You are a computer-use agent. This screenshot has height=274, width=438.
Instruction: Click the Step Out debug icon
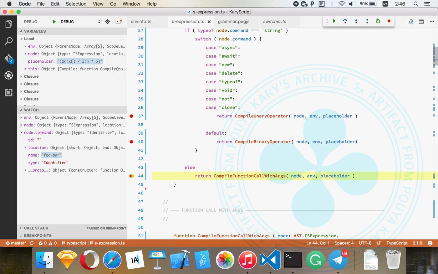coord(367,21)
